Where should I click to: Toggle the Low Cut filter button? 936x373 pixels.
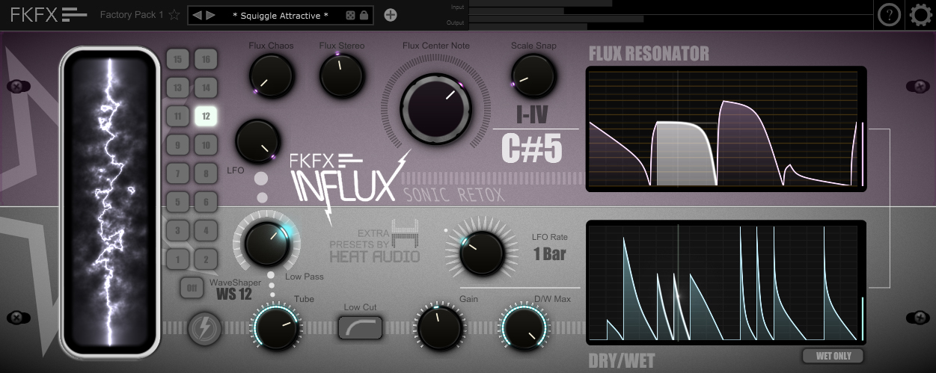pos(360,327)
